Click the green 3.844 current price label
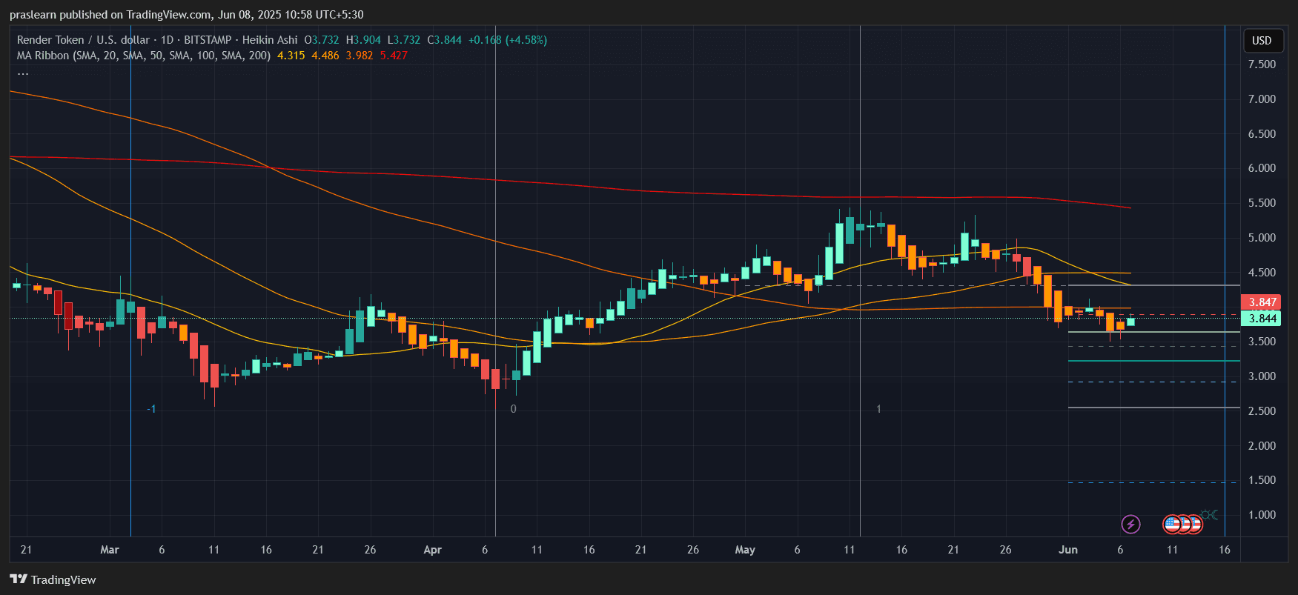The width and height of the screenshot is (1298, 595). pos(1262,319)
